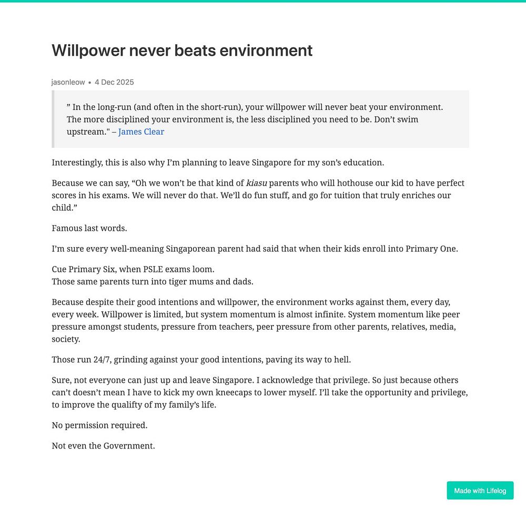
Task: Click the Made with Lifelog button
Action: click(x=480, y=491)
